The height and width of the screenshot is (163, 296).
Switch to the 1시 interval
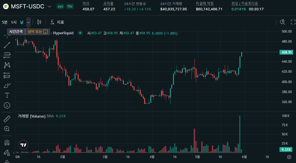click(x=14, y=22)
